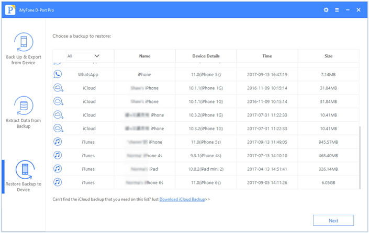Open the Download iCloud Backup link
Screen dimensions: 369x233
(182, 199)
